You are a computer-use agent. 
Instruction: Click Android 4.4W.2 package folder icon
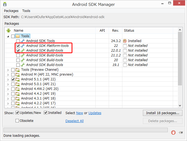[18, 89]
